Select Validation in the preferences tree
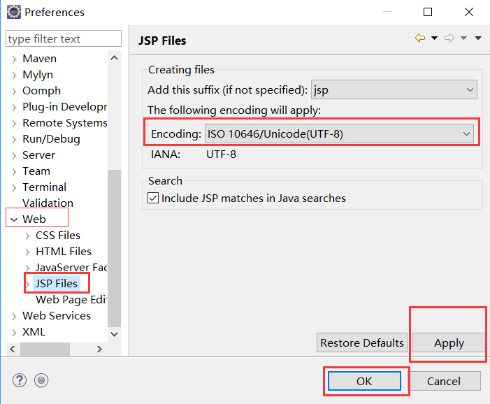The image size is (490, 404). pyautogui.click(x=48, y=203)
